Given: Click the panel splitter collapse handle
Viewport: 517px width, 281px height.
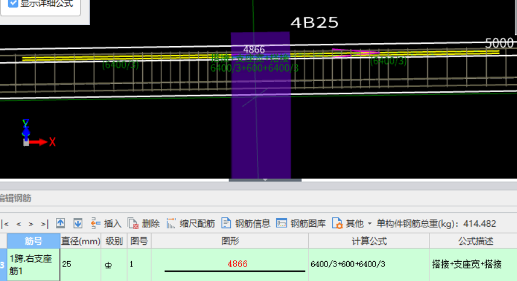Looking at the screenshot, I should (x=265, y=180).
